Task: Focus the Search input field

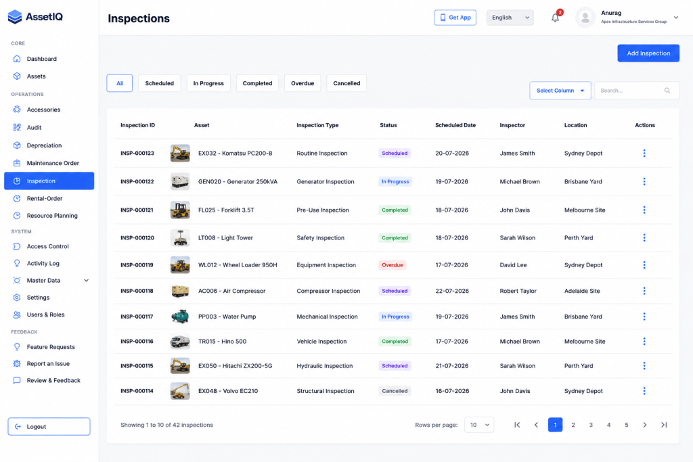Action: 636,91
